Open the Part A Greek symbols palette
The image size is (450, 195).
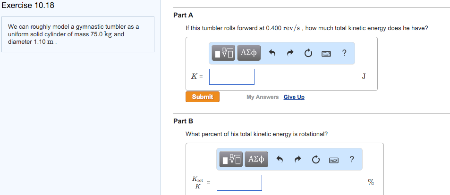point(248,53)
